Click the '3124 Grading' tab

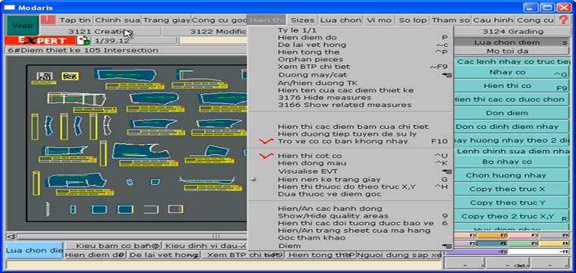pyautogui.click(x=512, y=32)
